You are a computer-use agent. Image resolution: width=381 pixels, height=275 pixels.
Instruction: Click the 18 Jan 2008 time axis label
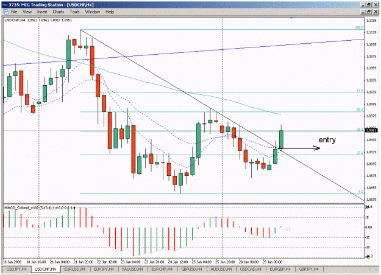tap(12, 262)
